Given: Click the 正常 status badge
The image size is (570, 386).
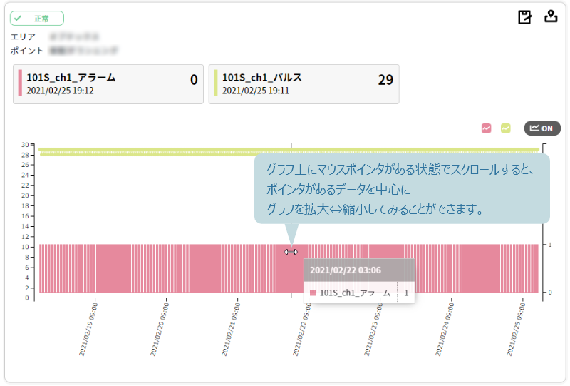Looking at the screenshot, I should coord(37,19).
